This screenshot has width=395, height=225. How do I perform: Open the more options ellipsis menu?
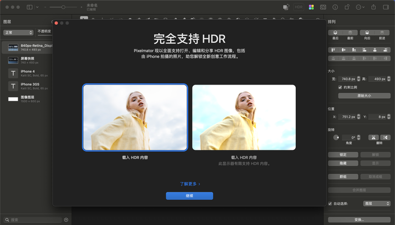360,7
